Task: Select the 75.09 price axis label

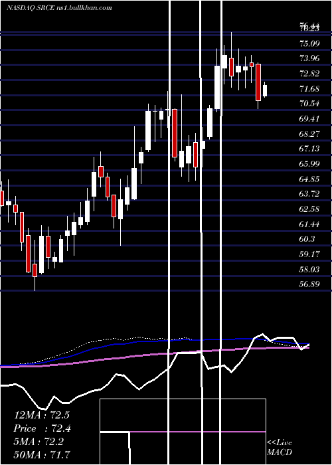Action: point(310,44)
